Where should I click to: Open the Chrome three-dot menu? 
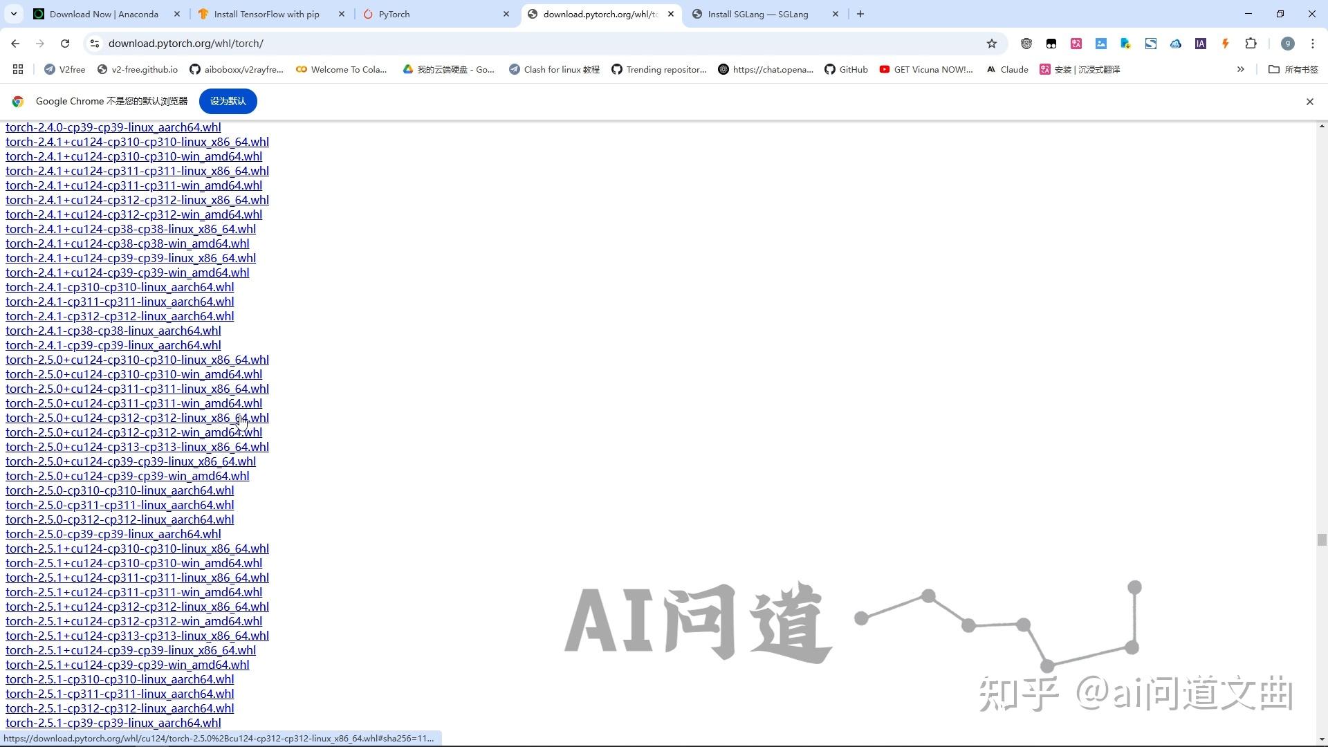(1312, 44)
